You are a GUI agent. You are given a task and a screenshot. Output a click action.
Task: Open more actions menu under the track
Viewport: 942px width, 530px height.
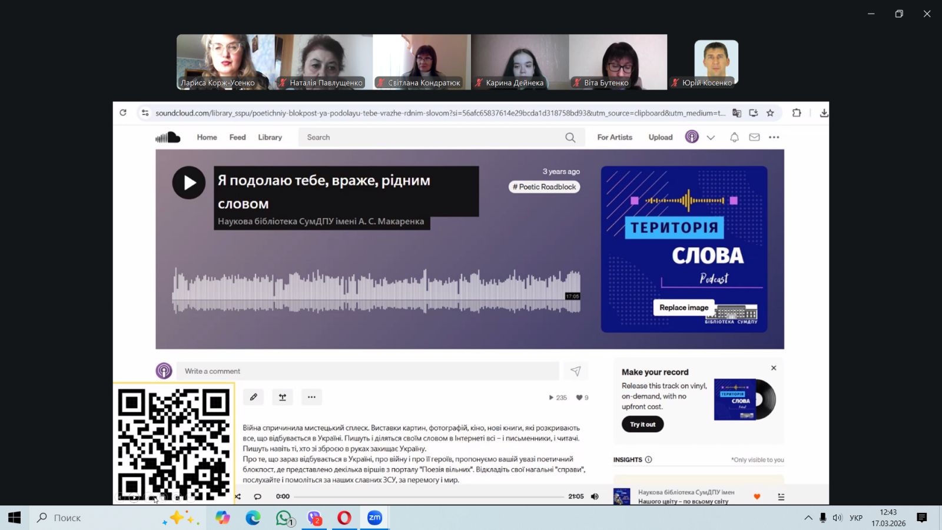(311, 397)
